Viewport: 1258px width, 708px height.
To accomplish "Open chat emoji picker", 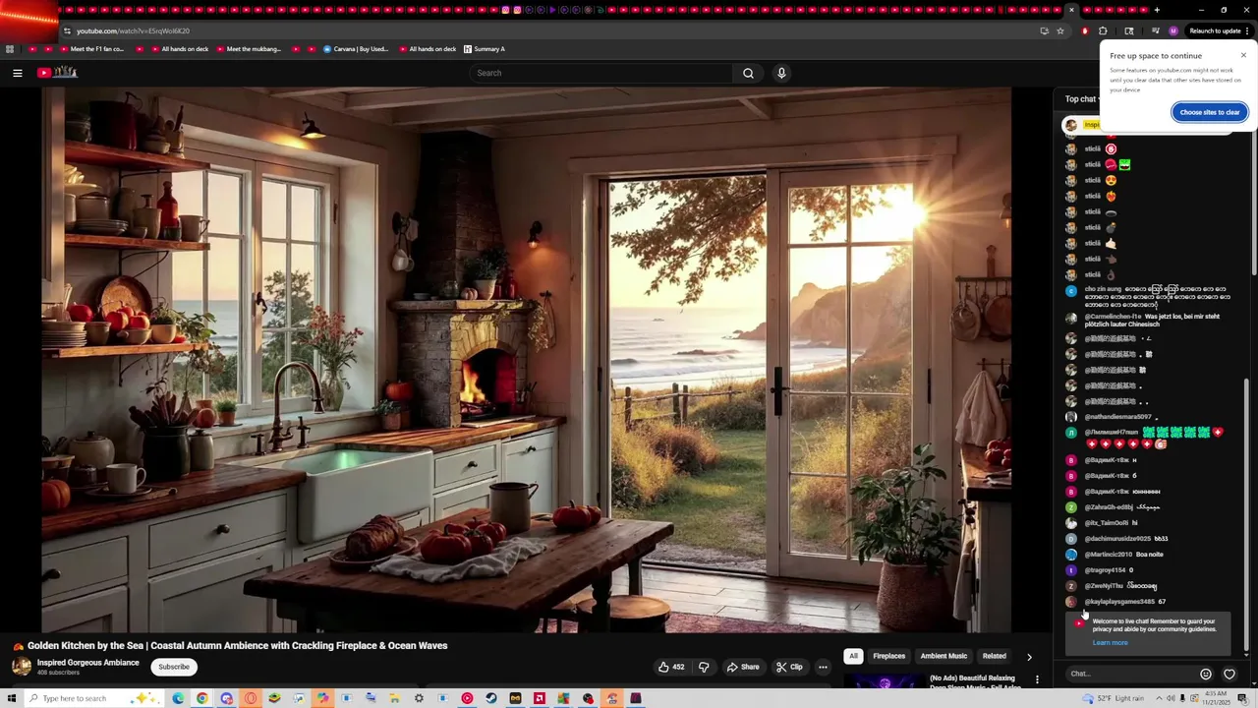I will point(1206,674).
